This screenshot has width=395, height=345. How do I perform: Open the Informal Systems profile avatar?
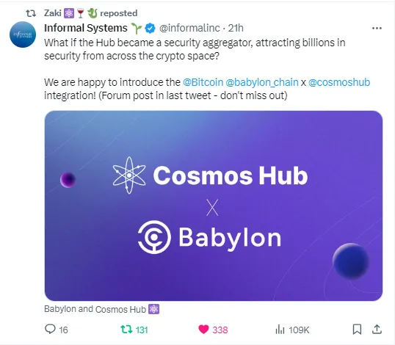[23, 34]
